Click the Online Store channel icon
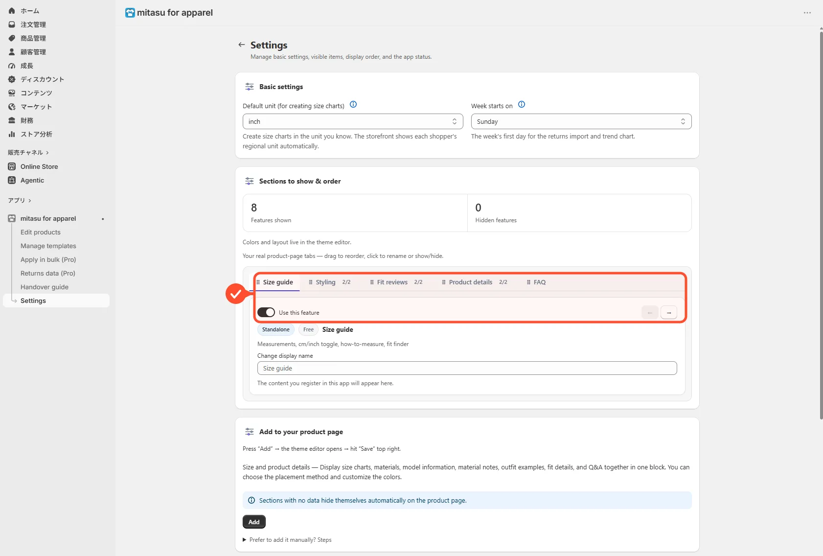The width and height of the screenshot is (823, 556). pos(12,166)
